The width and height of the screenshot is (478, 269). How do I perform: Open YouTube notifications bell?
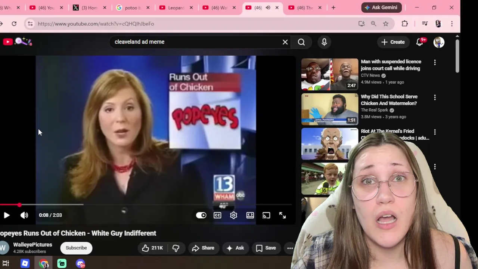420,42
